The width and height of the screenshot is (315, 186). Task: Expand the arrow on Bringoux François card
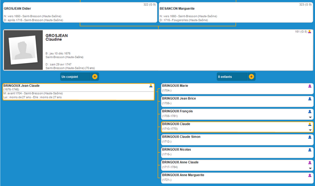click(x=310, y=117)
